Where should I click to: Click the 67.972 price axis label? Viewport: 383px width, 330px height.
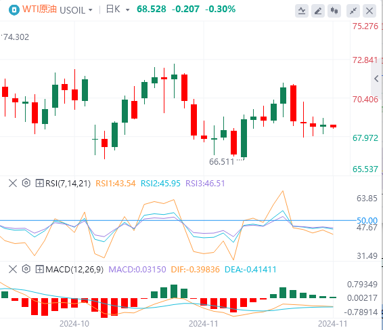click(365, 138)
